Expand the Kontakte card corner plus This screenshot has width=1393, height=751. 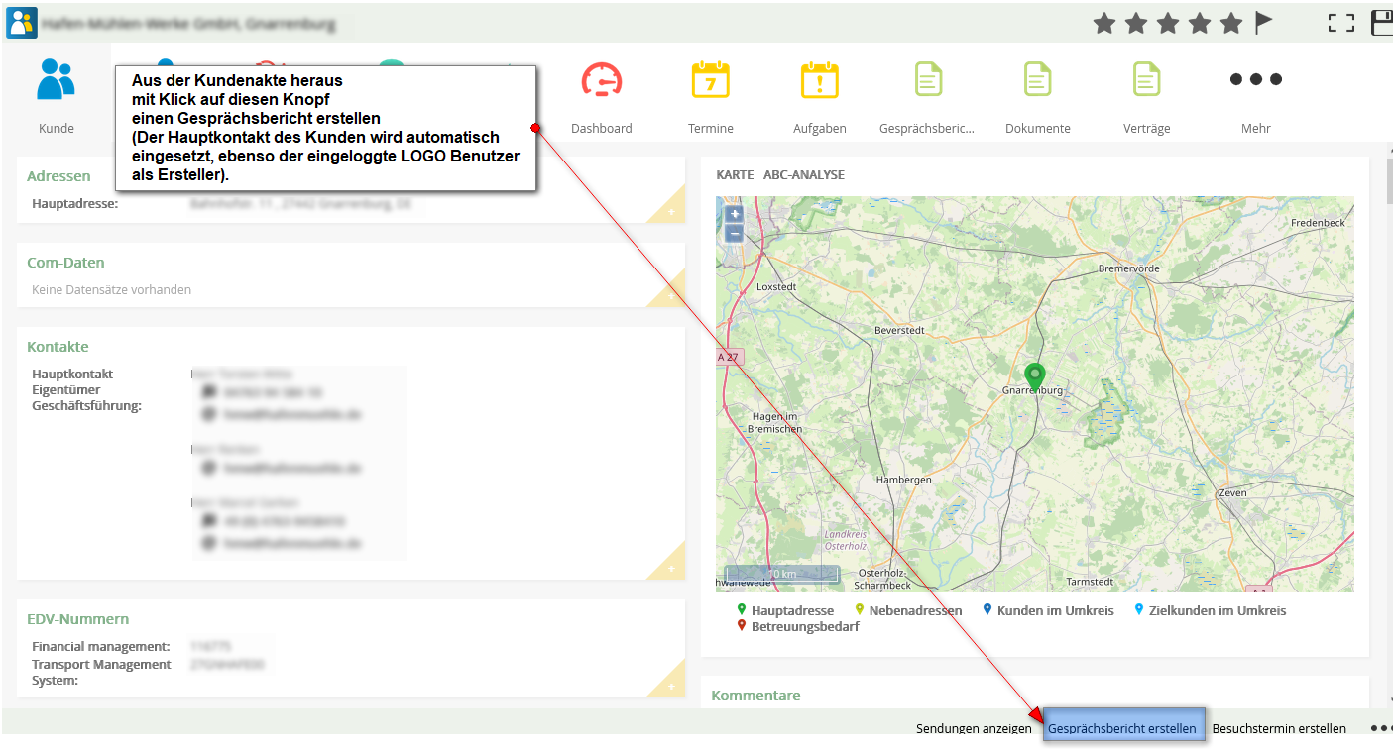671,568
